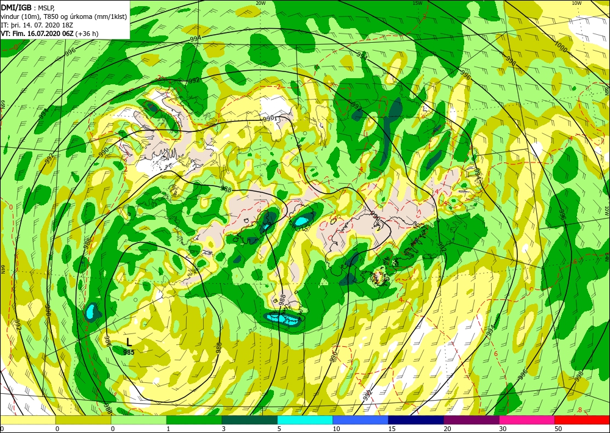This screenshot has width=610, height=433.
Task: Click the light green legend swatch
Action: click(138, 420)
